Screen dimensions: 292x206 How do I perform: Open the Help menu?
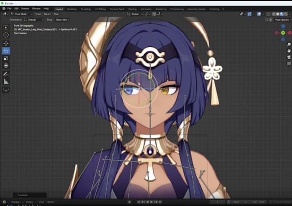click(x=46, y=9)
